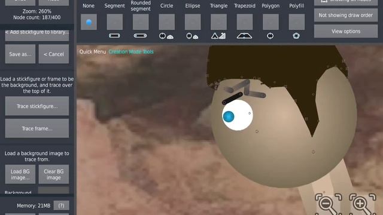
Task: Click the half ellipse shape icon
Action: [x=196, y=37]
